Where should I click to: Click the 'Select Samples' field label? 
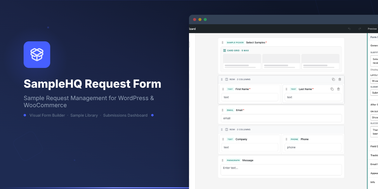pos(256,43)
